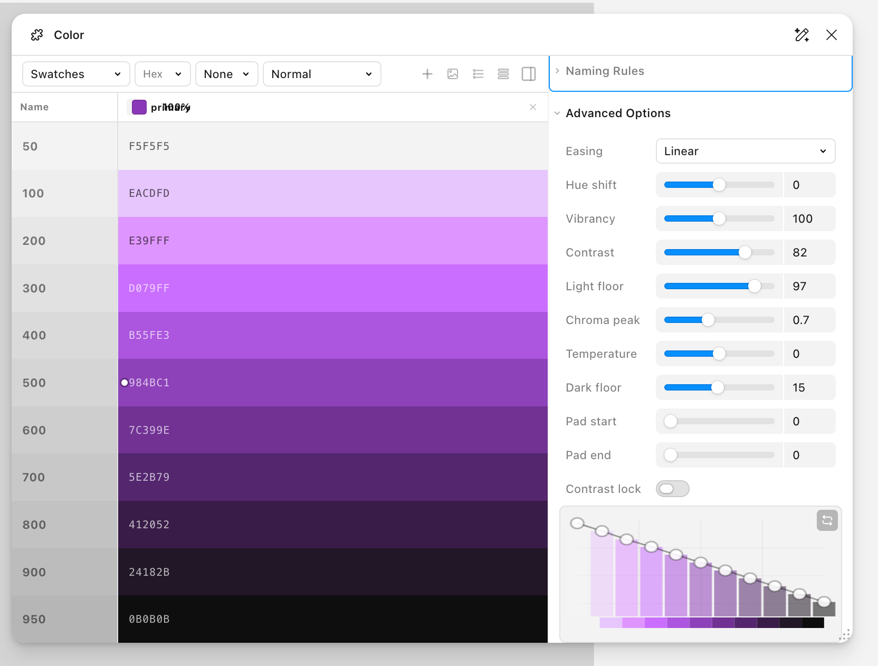Click the Dark floor slider handle
Image resolution: width=878 pixels, height=666 pixels.
718,387
